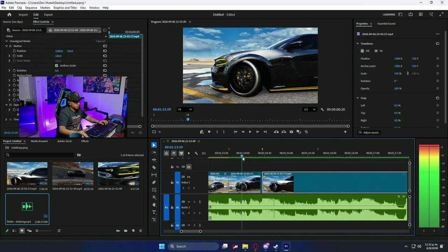Screen dimensions: 448x252
Task: Activate the Hand tool
Action: (154, 205)
